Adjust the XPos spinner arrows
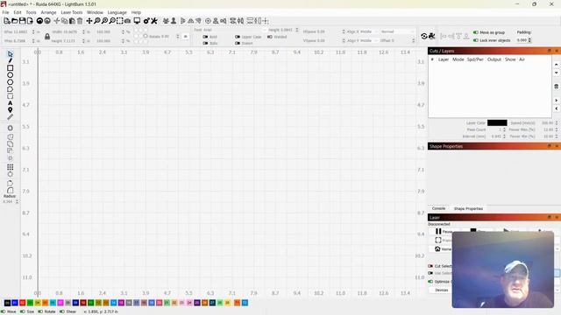Image resolution: width=561 pixels, height=315 pixels. 33,31
